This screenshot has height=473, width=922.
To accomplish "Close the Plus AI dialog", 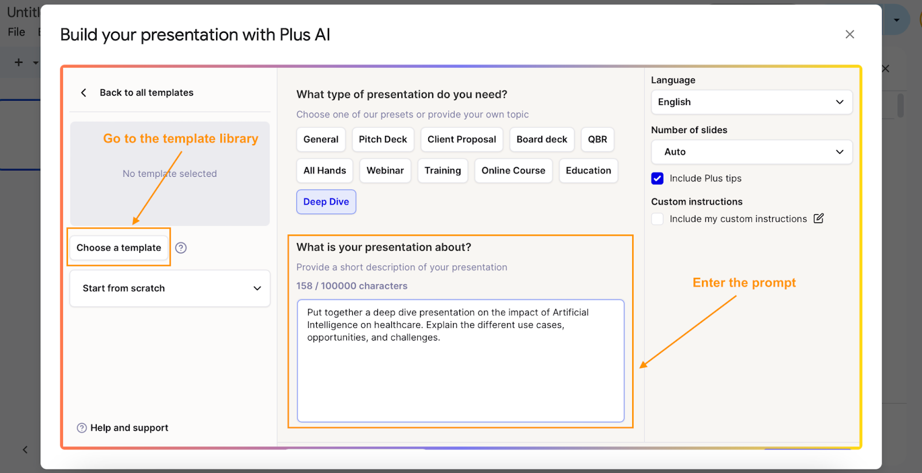I will (x=849, y=35).
